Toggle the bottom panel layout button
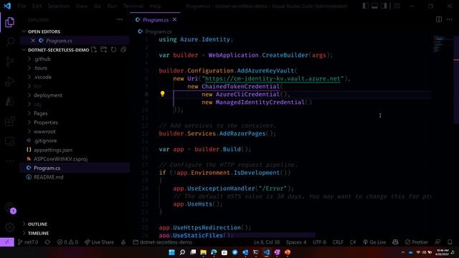This screenshot has height=258, width=459. [374, 6]
